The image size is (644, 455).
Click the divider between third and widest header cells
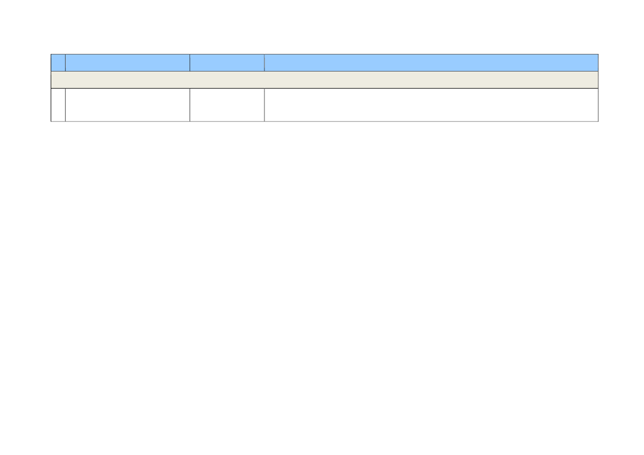264,63
